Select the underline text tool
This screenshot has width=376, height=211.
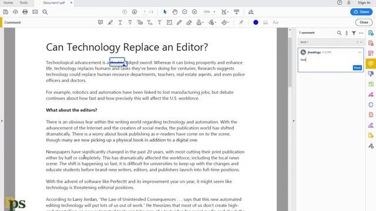(120, 22)
